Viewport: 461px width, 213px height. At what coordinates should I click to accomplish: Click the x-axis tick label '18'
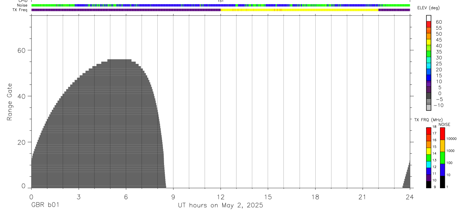[x=315, y=197]
